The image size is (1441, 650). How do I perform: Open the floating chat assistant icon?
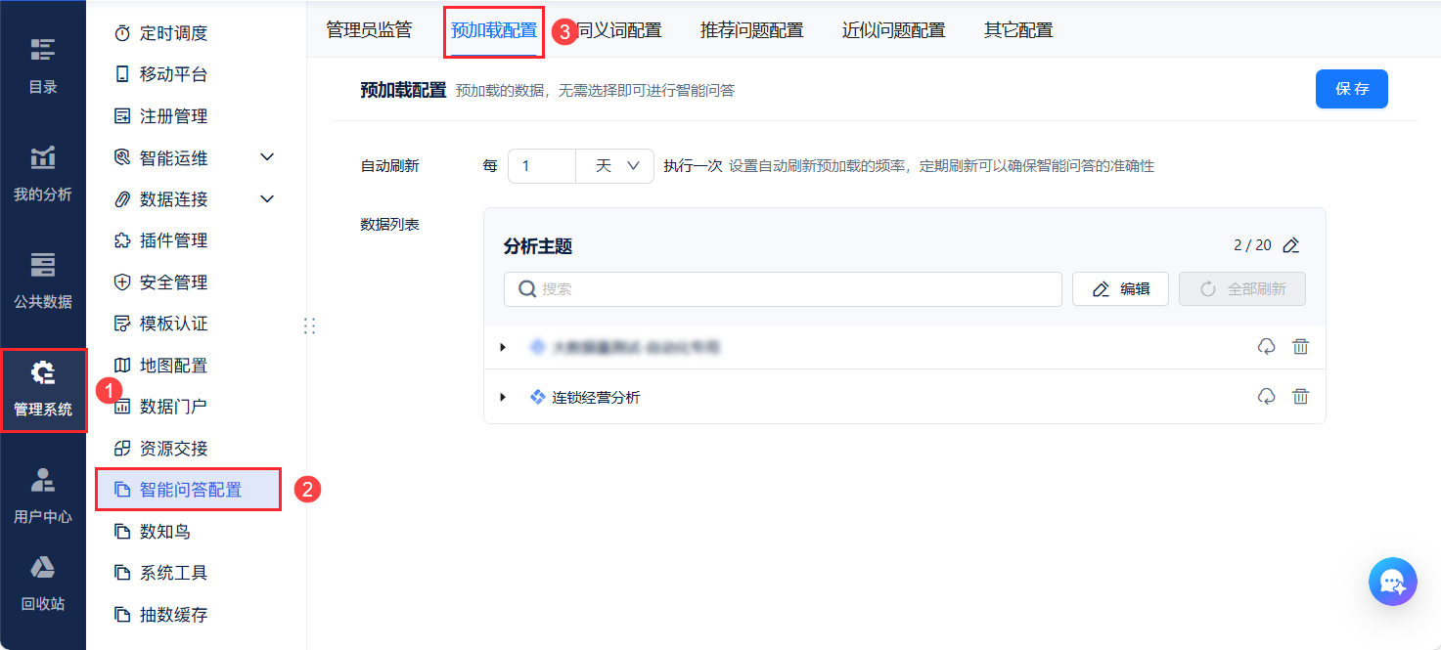(1393, 582)
